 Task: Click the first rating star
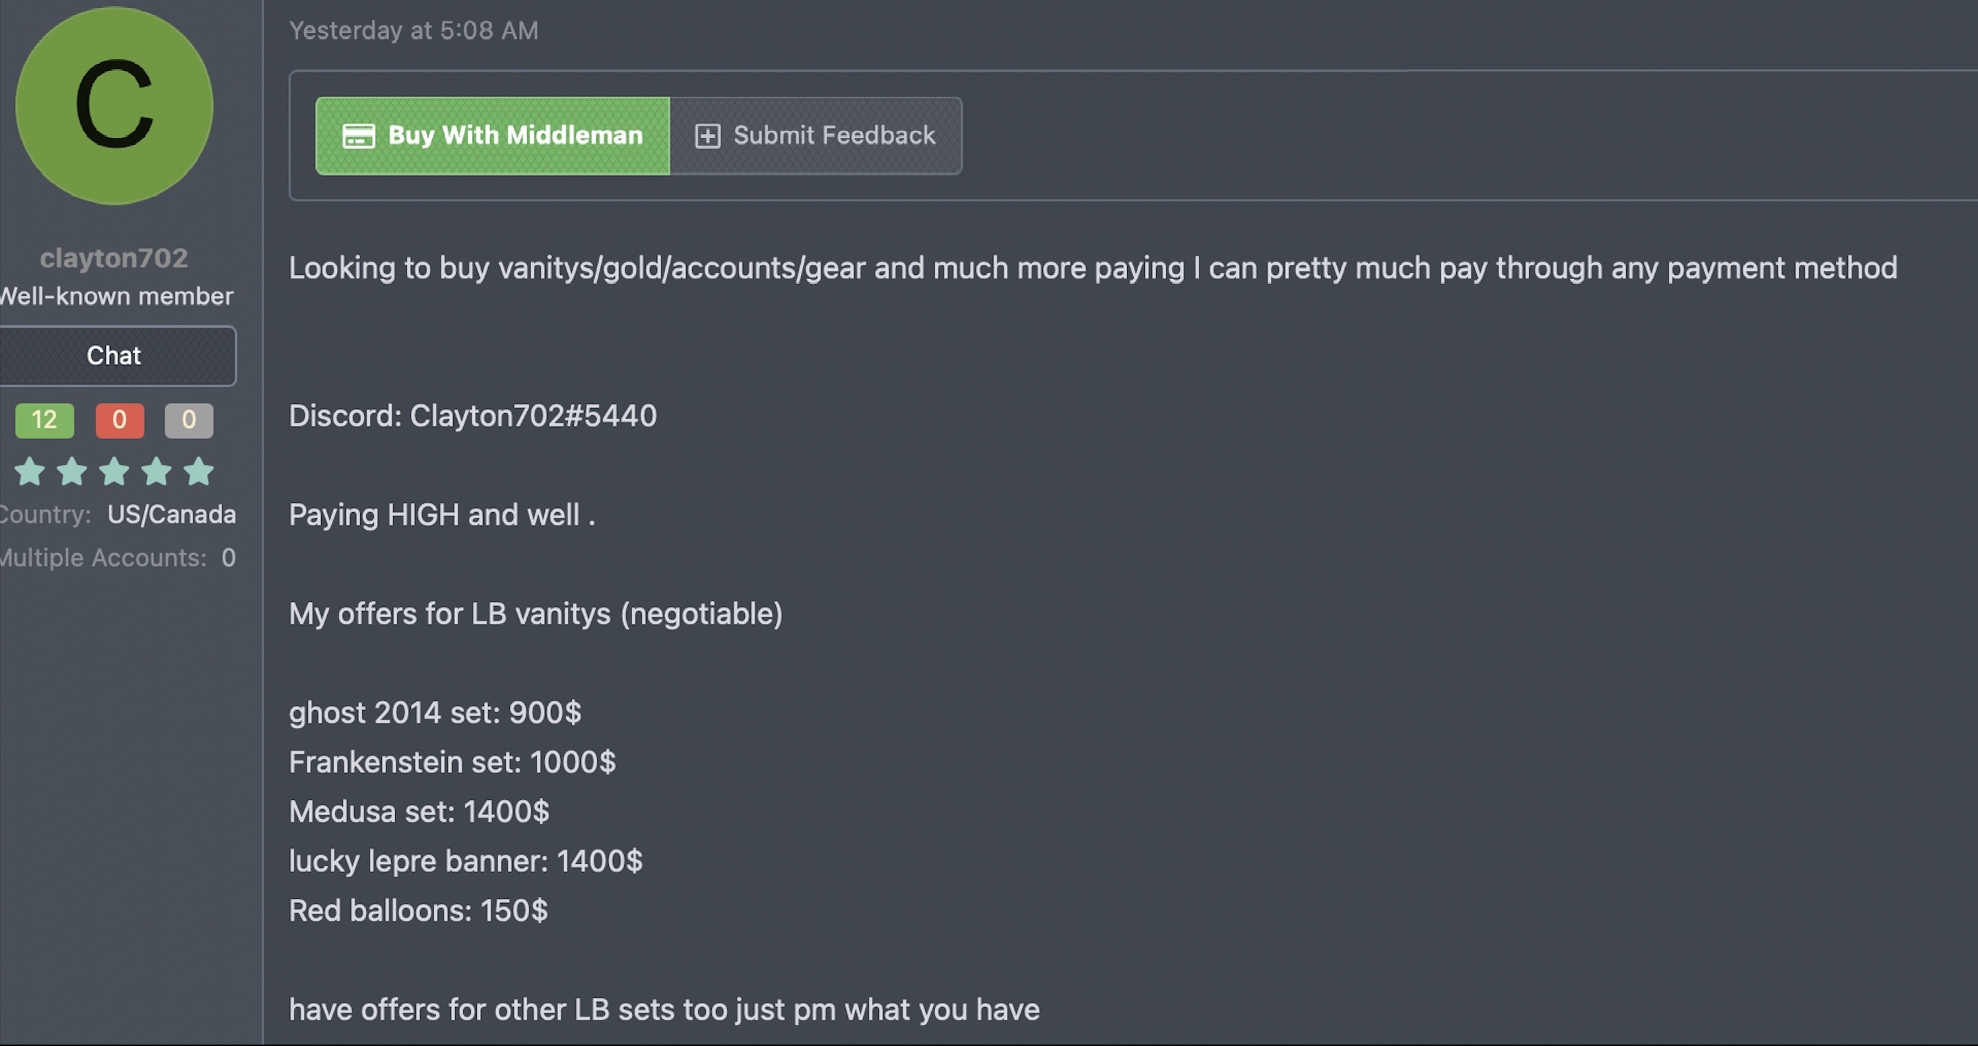[x=30, y=471]
